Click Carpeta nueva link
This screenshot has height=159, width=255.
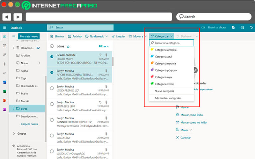pos(29,124)
